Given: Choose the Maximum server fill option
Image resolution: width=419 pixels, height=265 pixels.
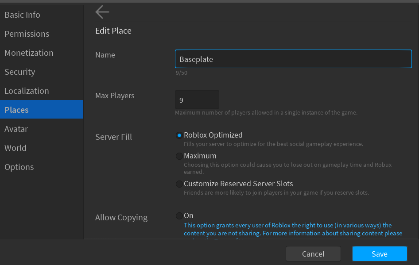Looking at the screenshot, I should coord(179,156).
